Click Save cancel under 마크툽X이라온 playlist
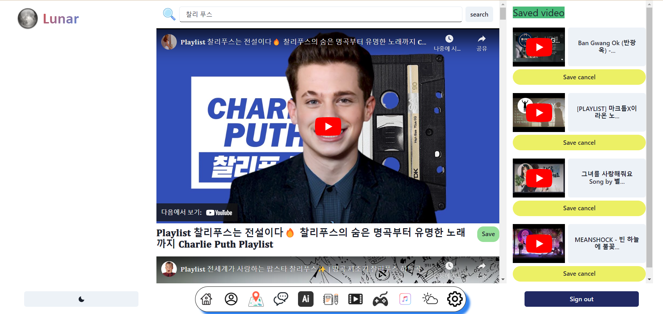This screenshot has height=314, width=663. [x=579, y=143]
